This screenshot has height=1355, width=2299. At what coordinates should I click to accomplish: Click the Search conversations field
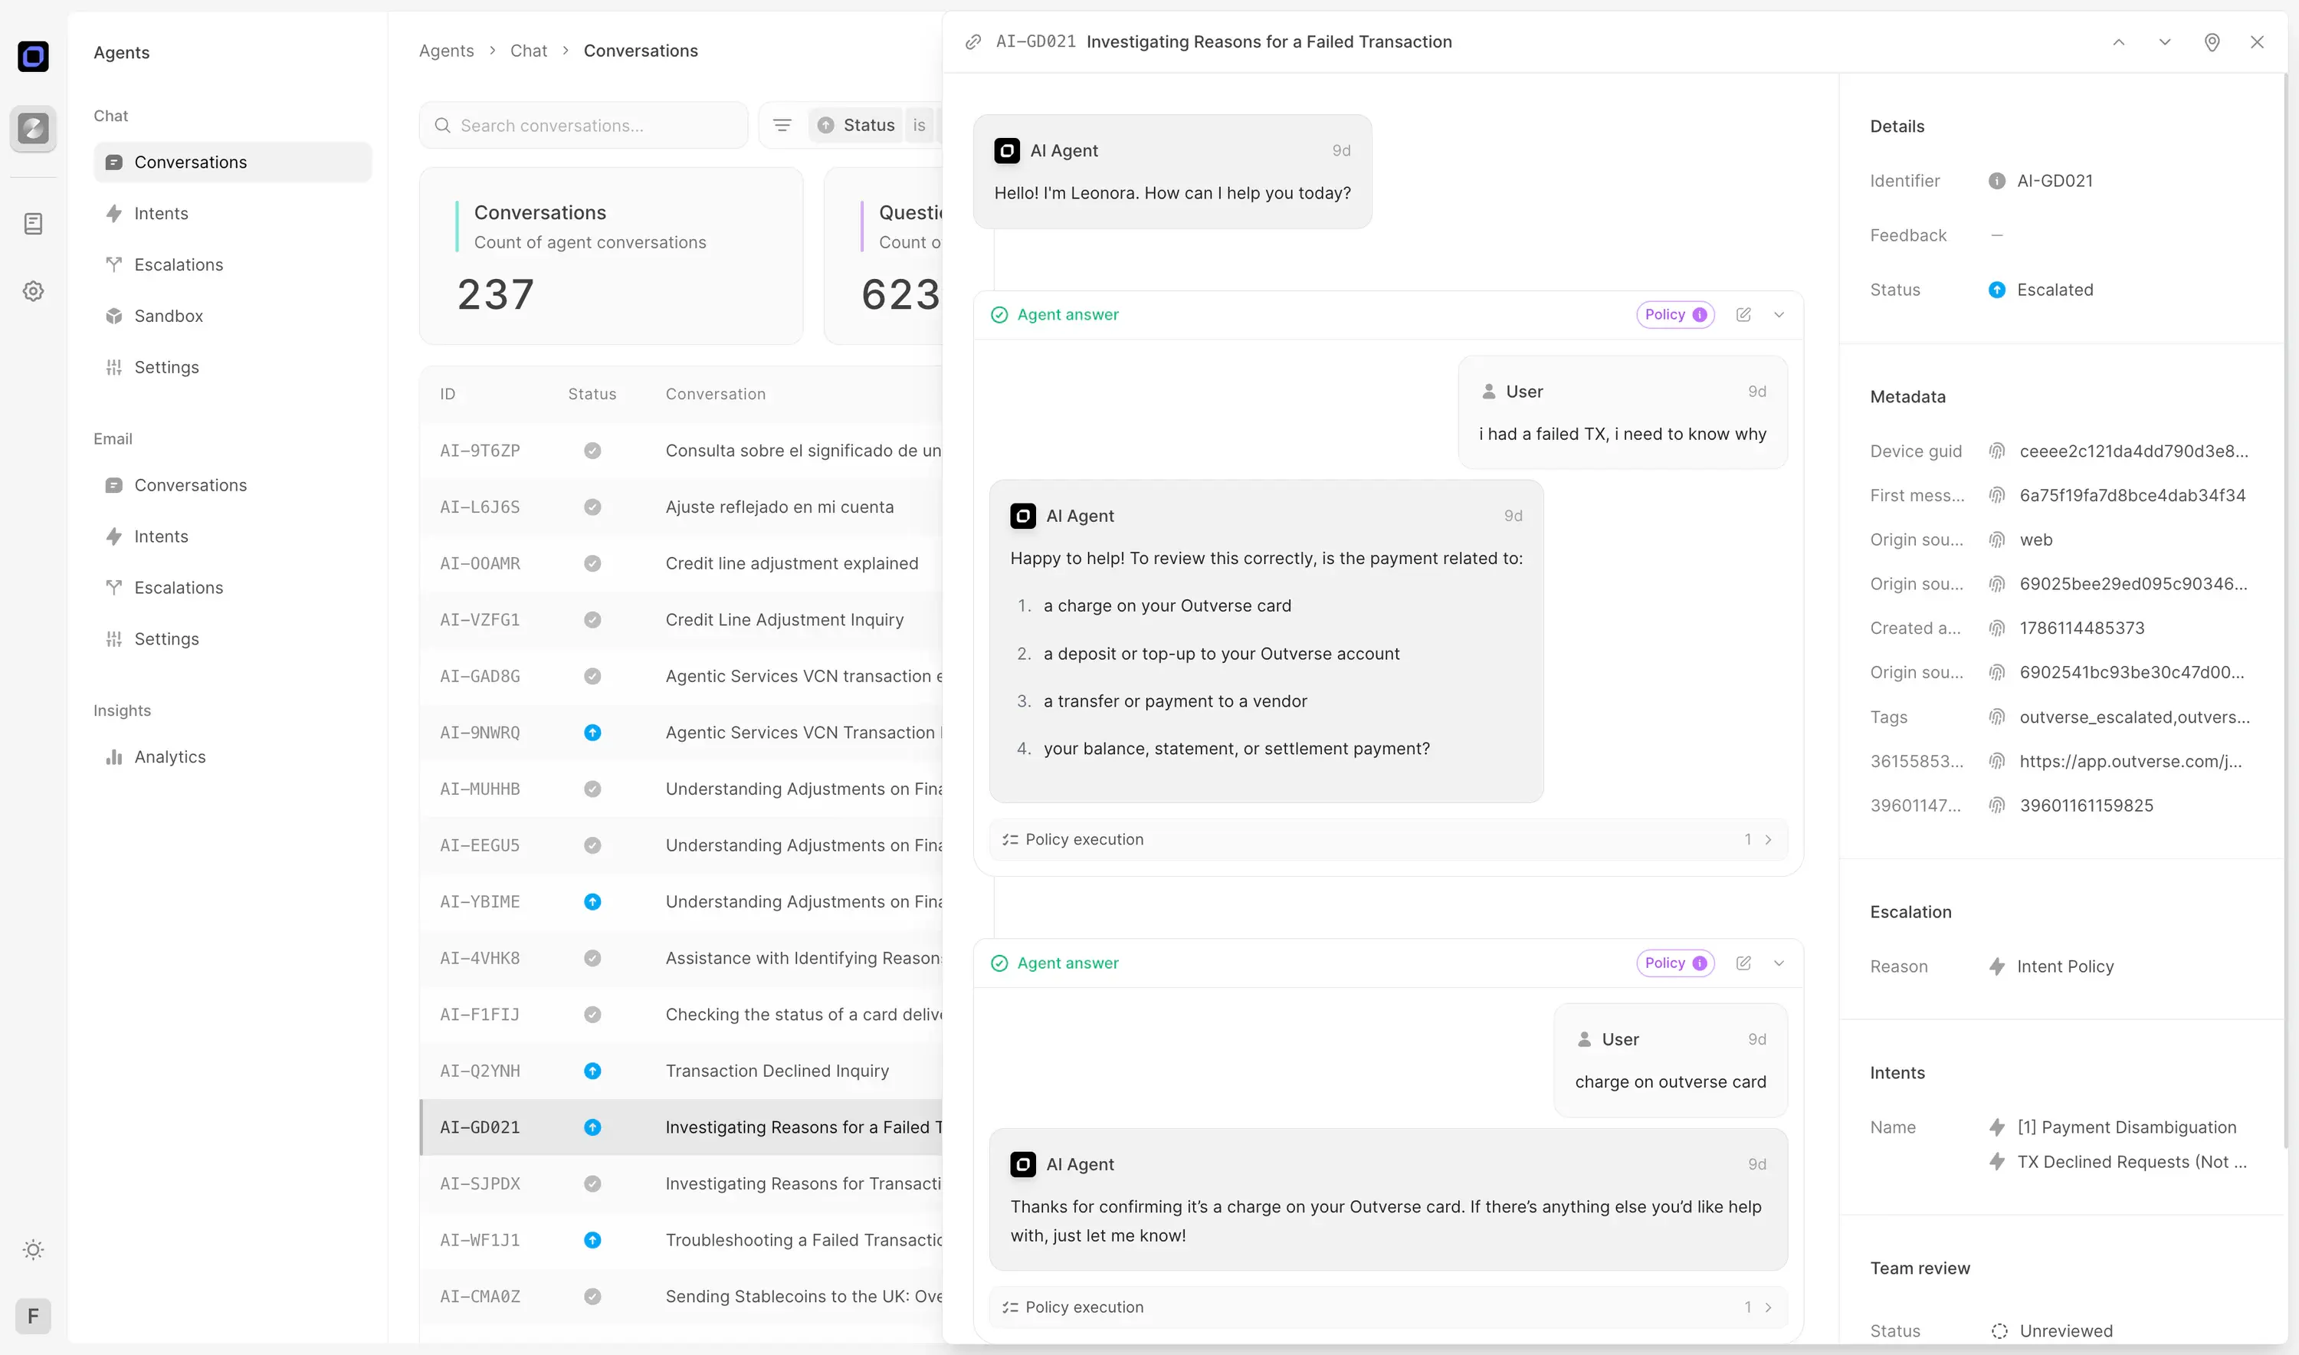583,125
